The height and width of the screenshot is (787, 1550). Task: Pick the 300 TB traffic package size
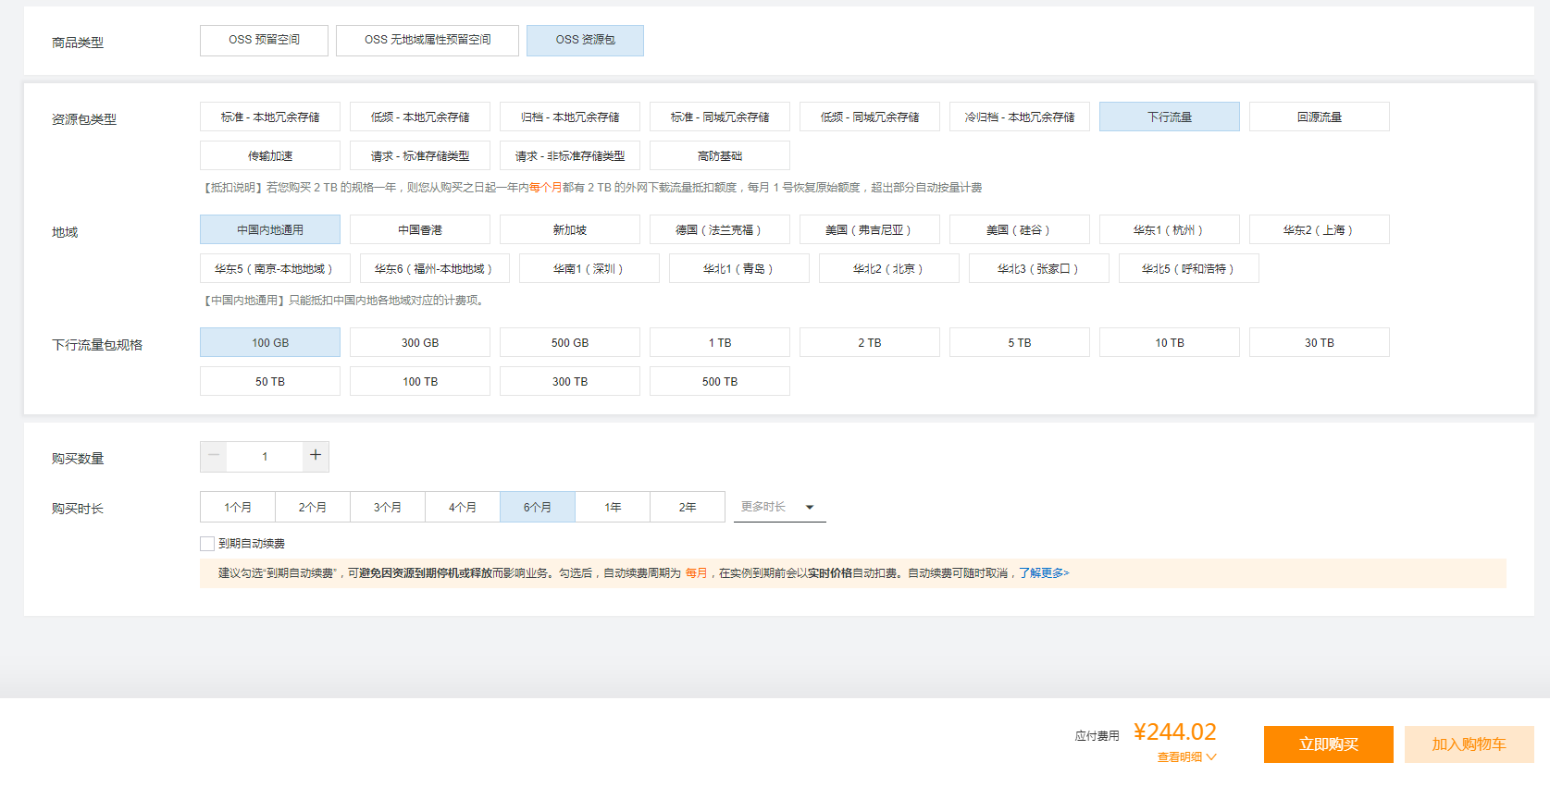[x=570, y=381]
